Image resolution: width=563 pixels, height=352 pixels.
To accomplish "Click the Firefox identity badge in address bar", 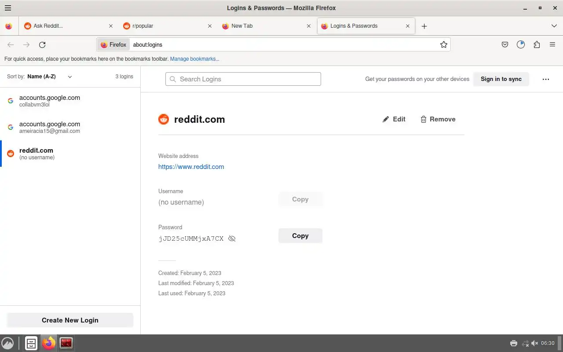I will point(113,44).
